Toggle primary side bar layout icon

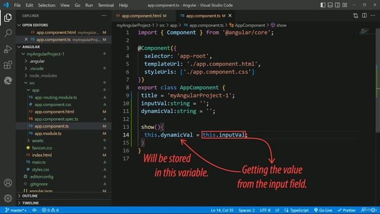point(323,5)
